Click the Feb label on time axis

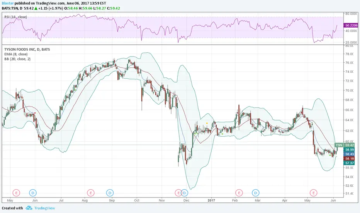[x=234, y=200]
